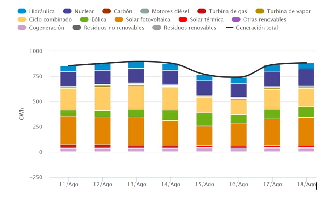
Task: Select the 12/Ago Ciclo combinado bar segment
Action: [103, 99]
